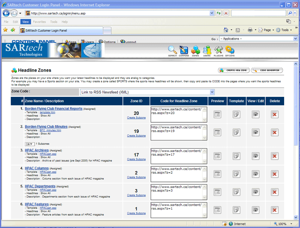This screenshot has height=228, width=300.
Task: Click the Add to Favorites star icon
Action: point(13,30)
